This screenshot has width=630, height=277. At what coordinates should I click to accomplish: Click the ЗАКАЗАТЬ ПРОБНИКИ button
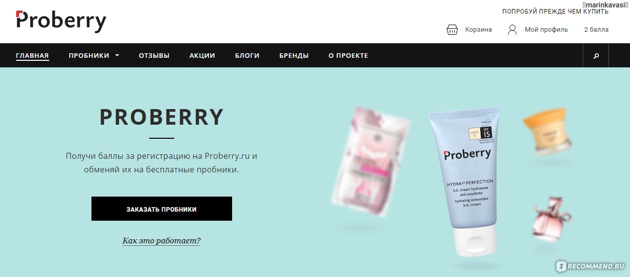coord(162,209)
